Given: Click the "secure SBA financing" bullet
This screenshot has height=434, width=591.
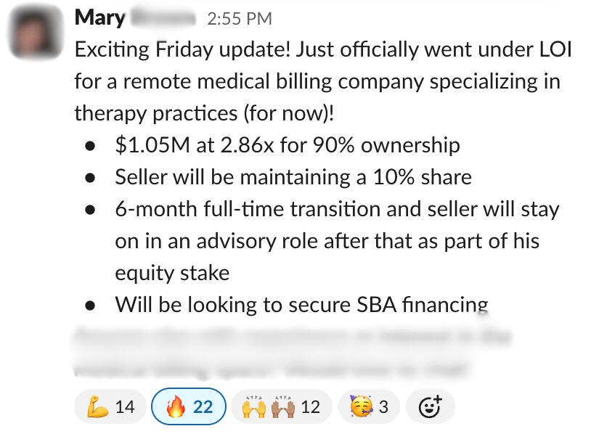Looking at the screenshot, I should pyautogui.click(x=301, y=305).
